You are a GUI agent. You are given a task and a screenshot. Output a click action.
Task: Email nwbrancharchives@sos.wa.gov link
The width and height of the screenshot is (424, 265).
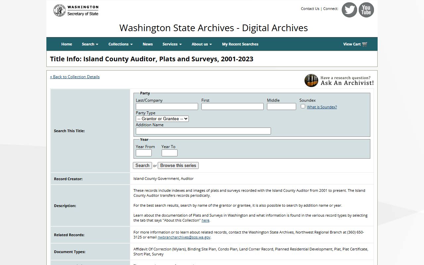tap(184, 237)
